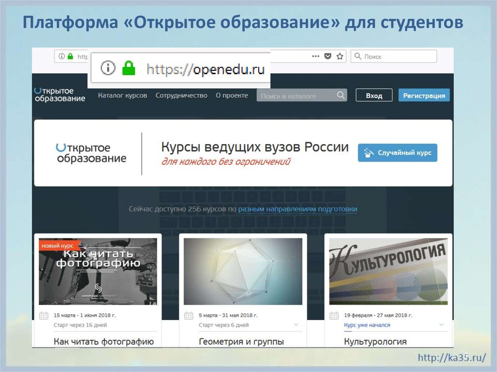Screen dimensions: 497x372
Task: Click the date text 15 марта - 1 июня 2018 г.
Action: pos(84,315)
